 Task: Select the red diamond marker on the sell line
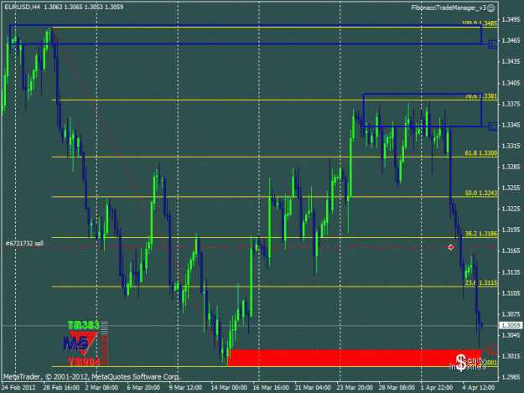(451, 247)
